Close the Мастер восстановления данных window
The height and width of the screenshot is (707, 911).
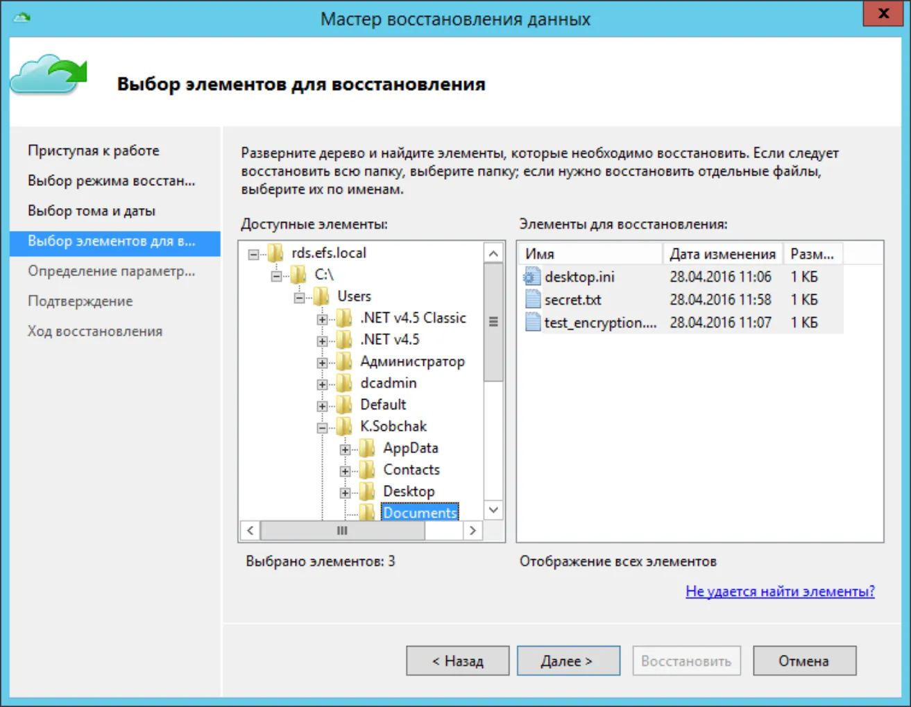[x=883, y=13]
